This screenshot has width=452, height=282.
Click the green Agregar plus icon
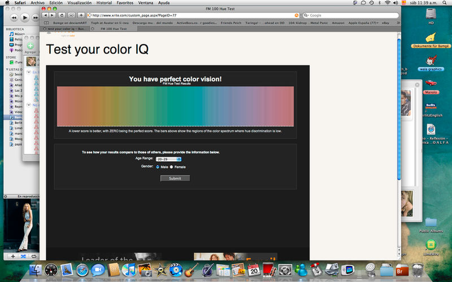click(x=31, y=46)
